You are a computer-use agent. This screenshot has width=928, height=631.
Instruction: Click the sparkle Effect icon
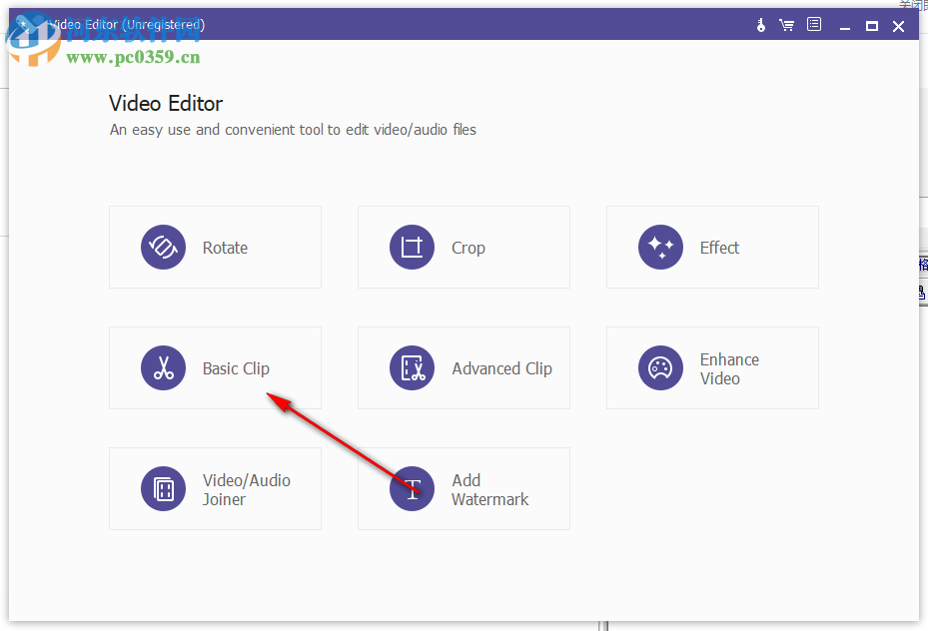click(x=660, y=247)
